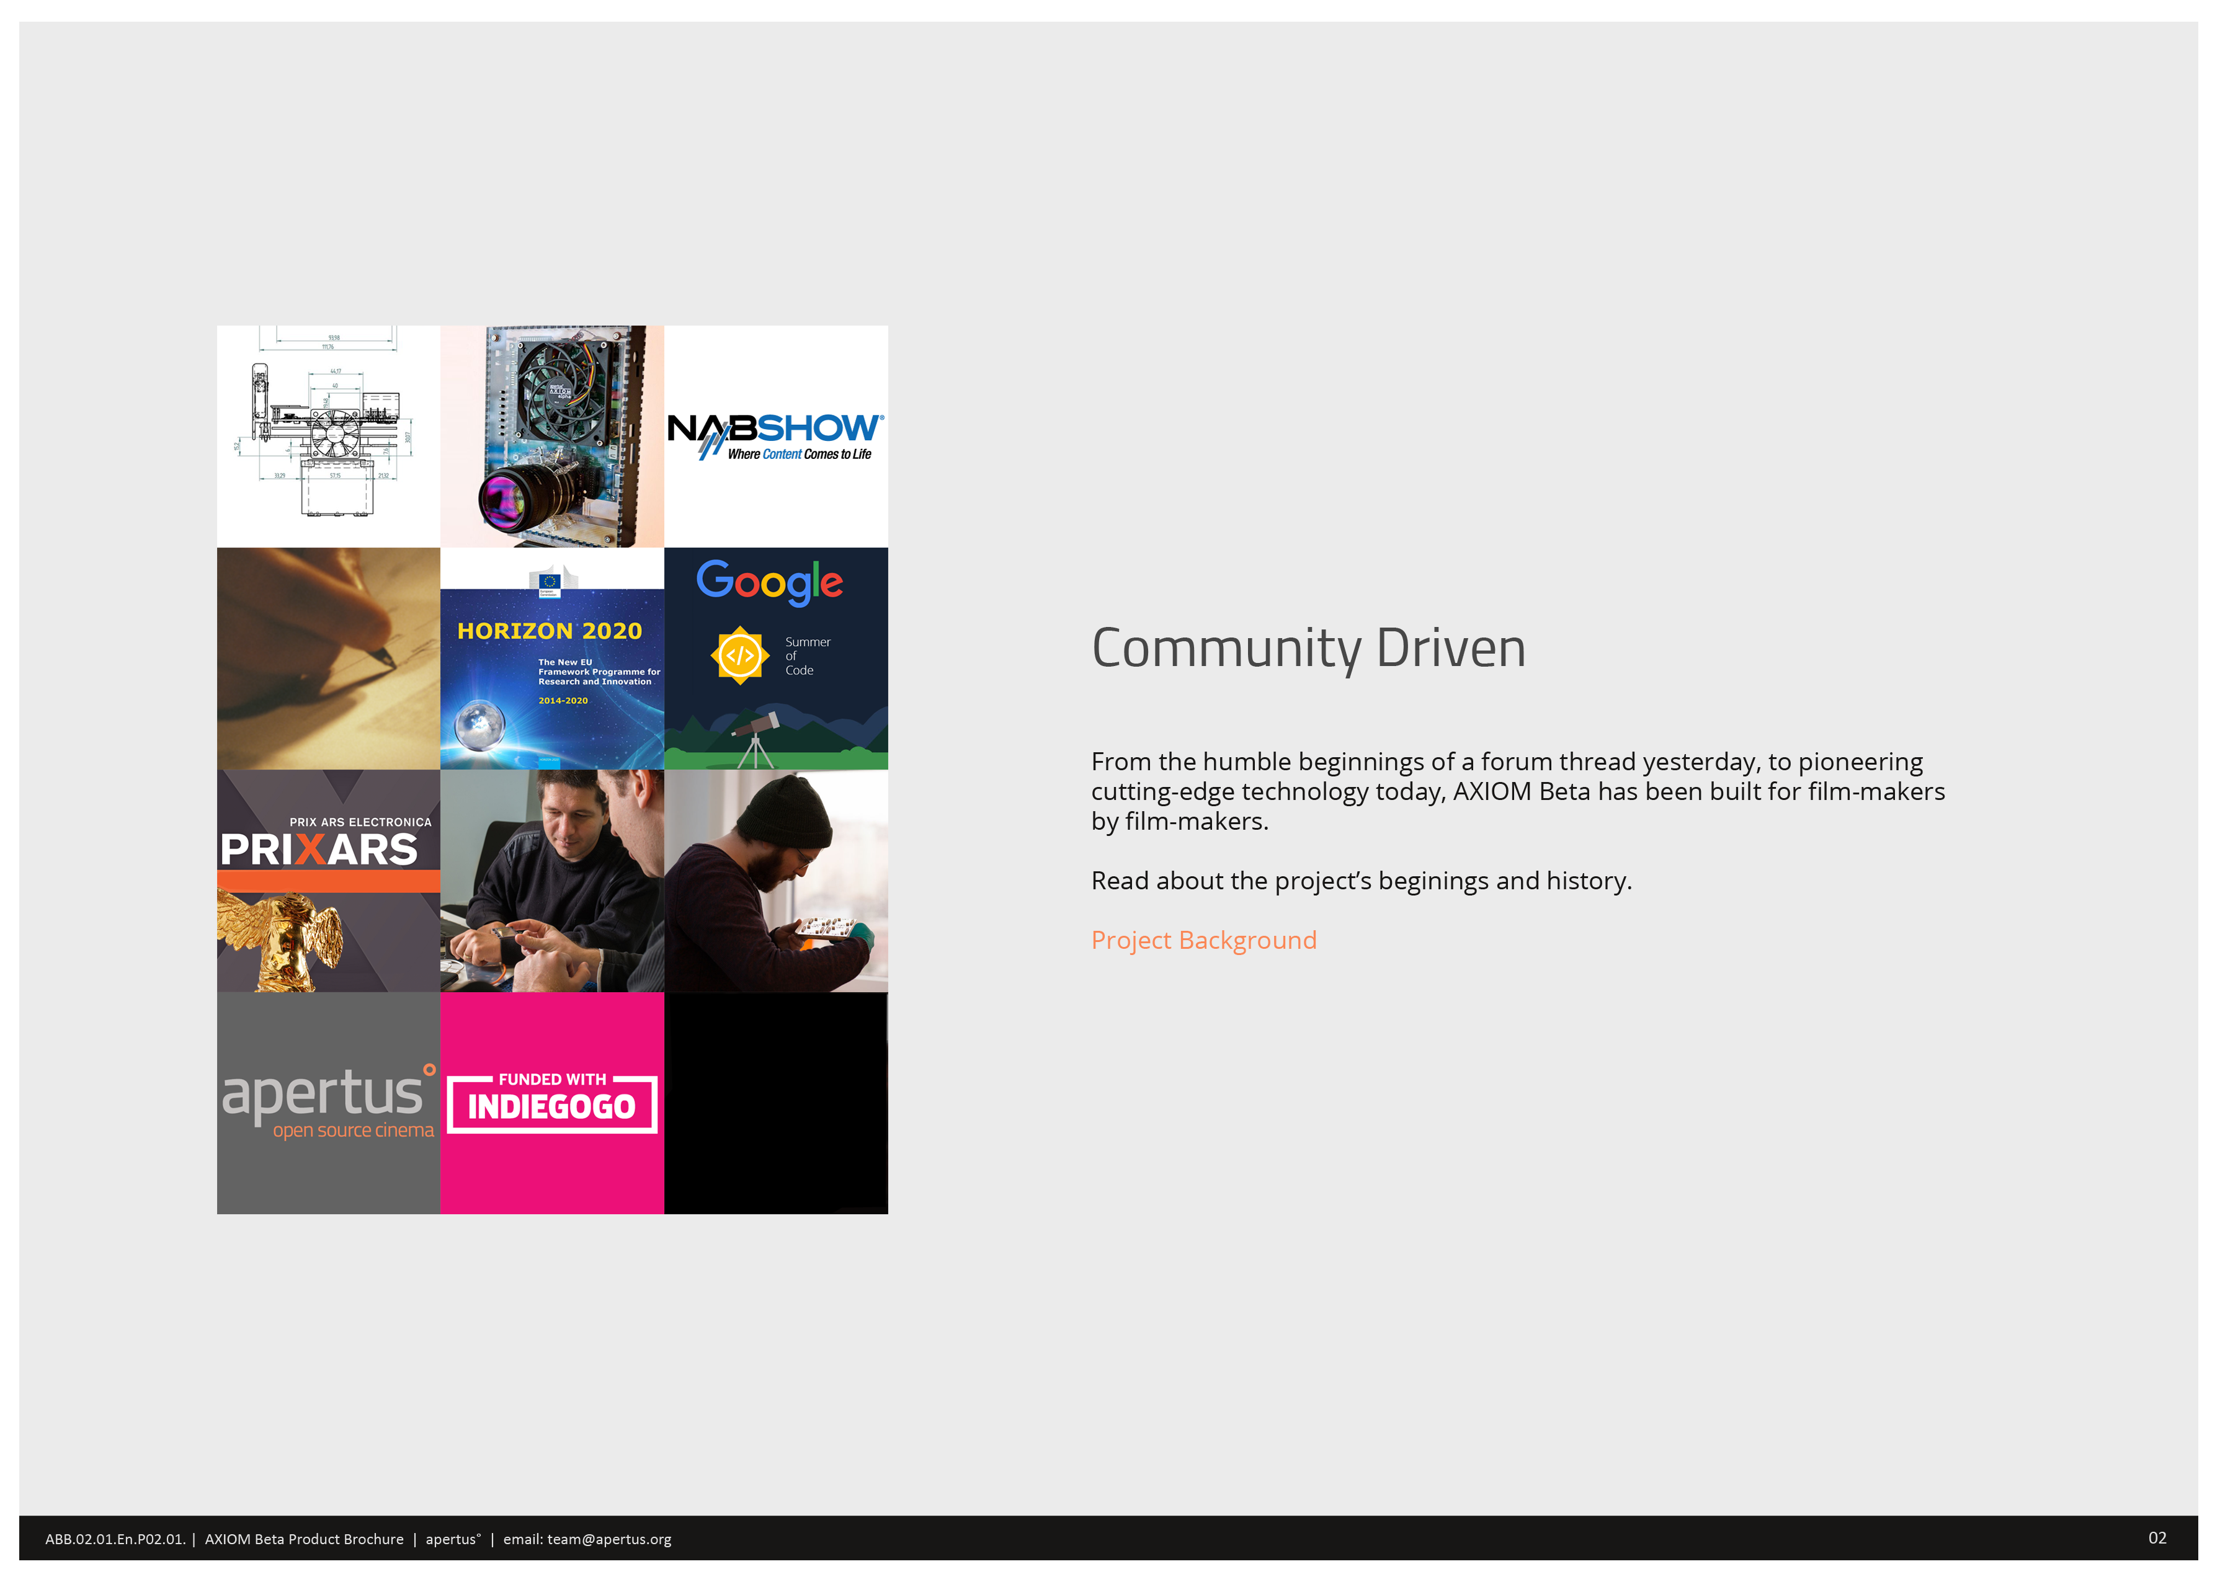Screen dimensions: 2220x1582
Task: Open the Project Background link
Action: coord(1203,940)
